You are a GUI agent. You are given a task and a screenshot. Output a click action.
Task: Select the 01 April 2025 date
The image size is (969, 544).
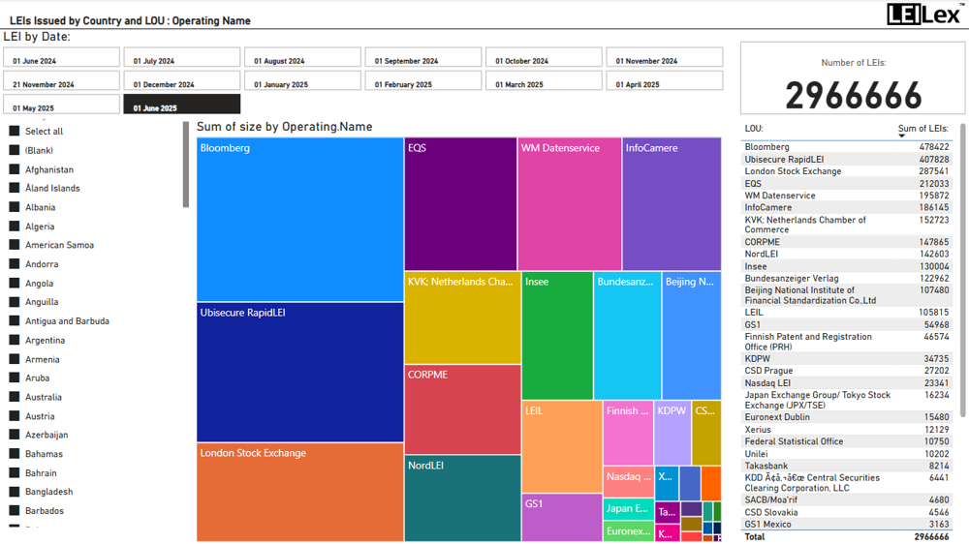pyautogui.click(x=665, y=81)
